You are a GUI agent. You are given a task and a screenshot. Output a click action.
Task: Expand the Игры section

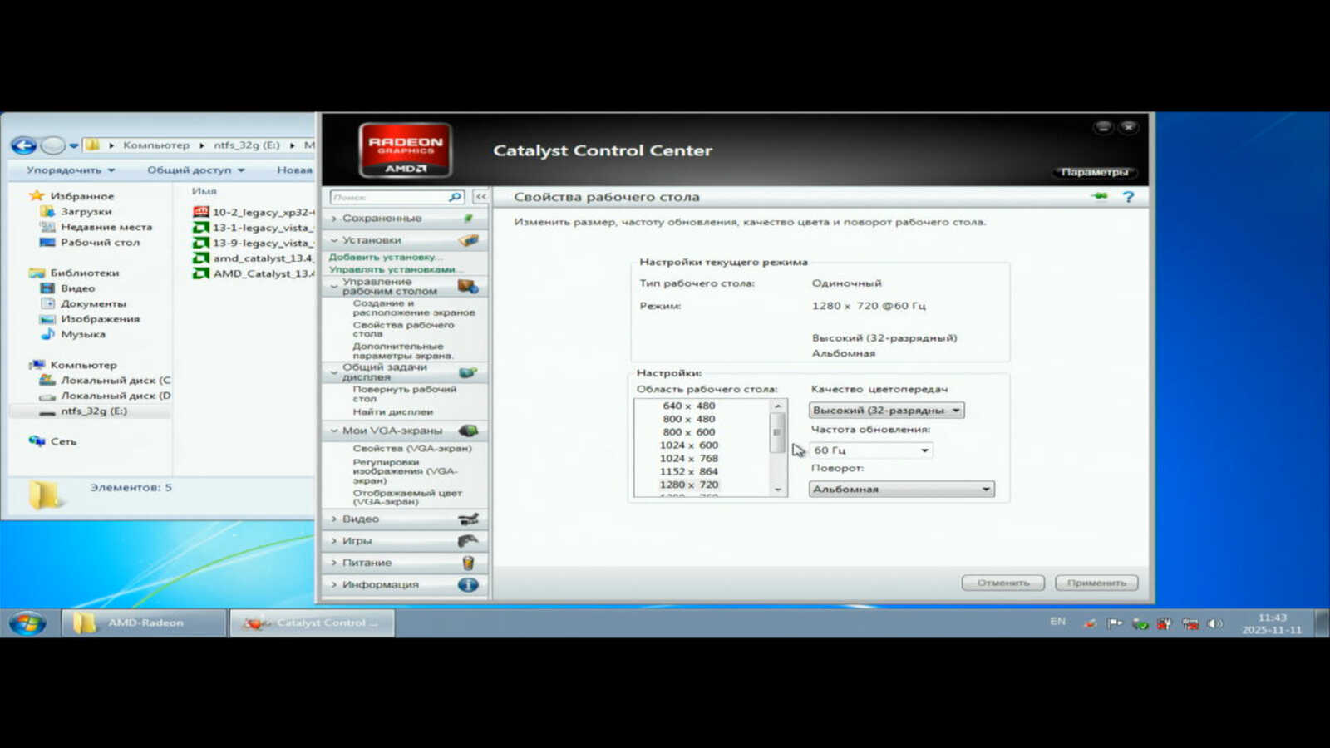point(334,541)
